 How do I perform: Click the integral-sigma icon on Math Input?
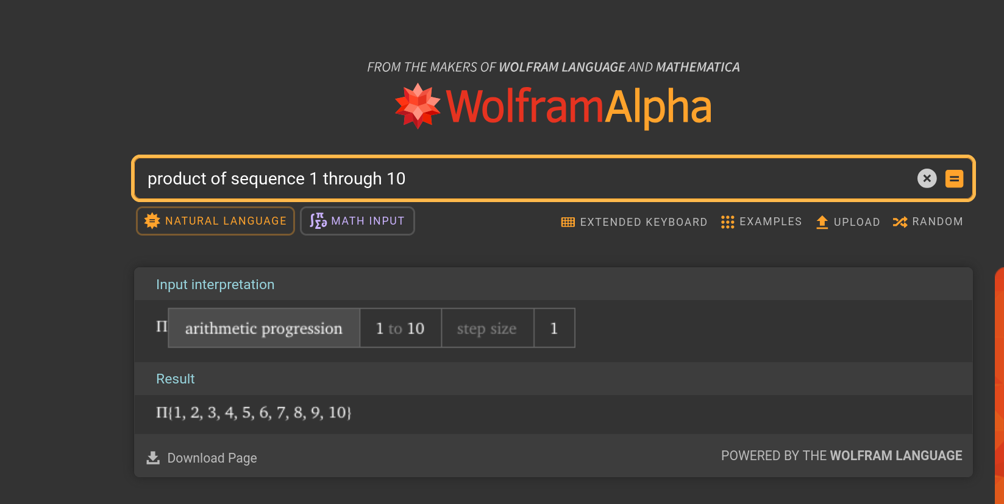click(x=318, y=220)
